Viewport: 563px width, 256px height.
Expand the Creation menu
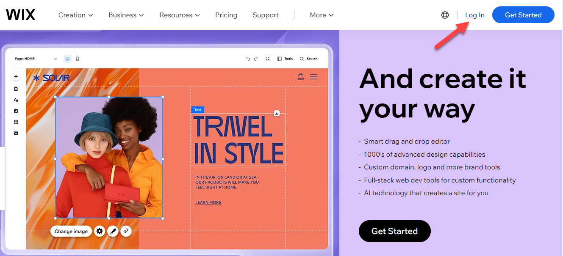76,15
